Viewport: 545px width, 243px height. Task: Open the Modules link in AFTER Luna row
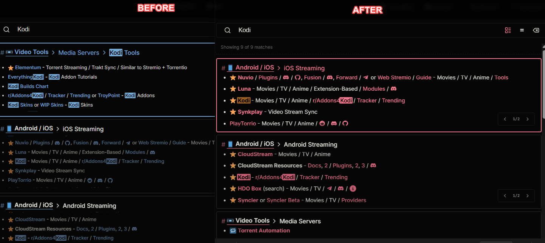[x=374, y=89]
